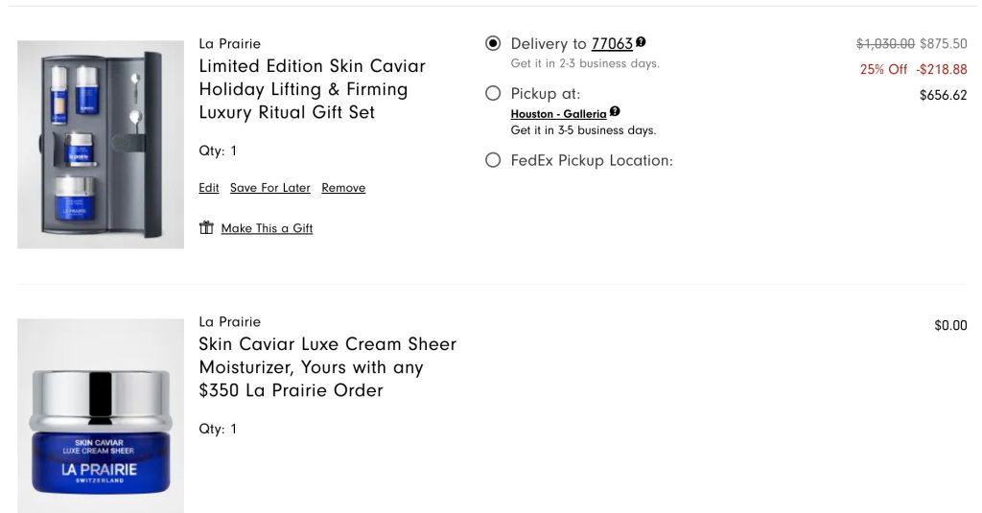This screenshot has width=982, height=513.
Task: Open the Houston - Galleria store link
Action: point(558,114)
